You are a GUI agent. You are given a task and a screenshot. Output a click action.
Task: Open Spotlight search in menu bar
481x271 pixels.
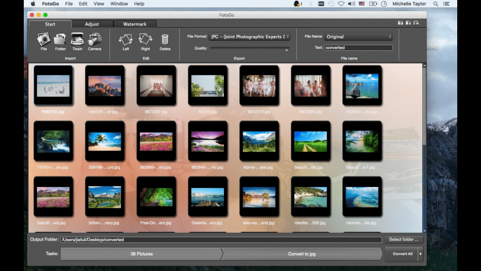pos(436,4)
